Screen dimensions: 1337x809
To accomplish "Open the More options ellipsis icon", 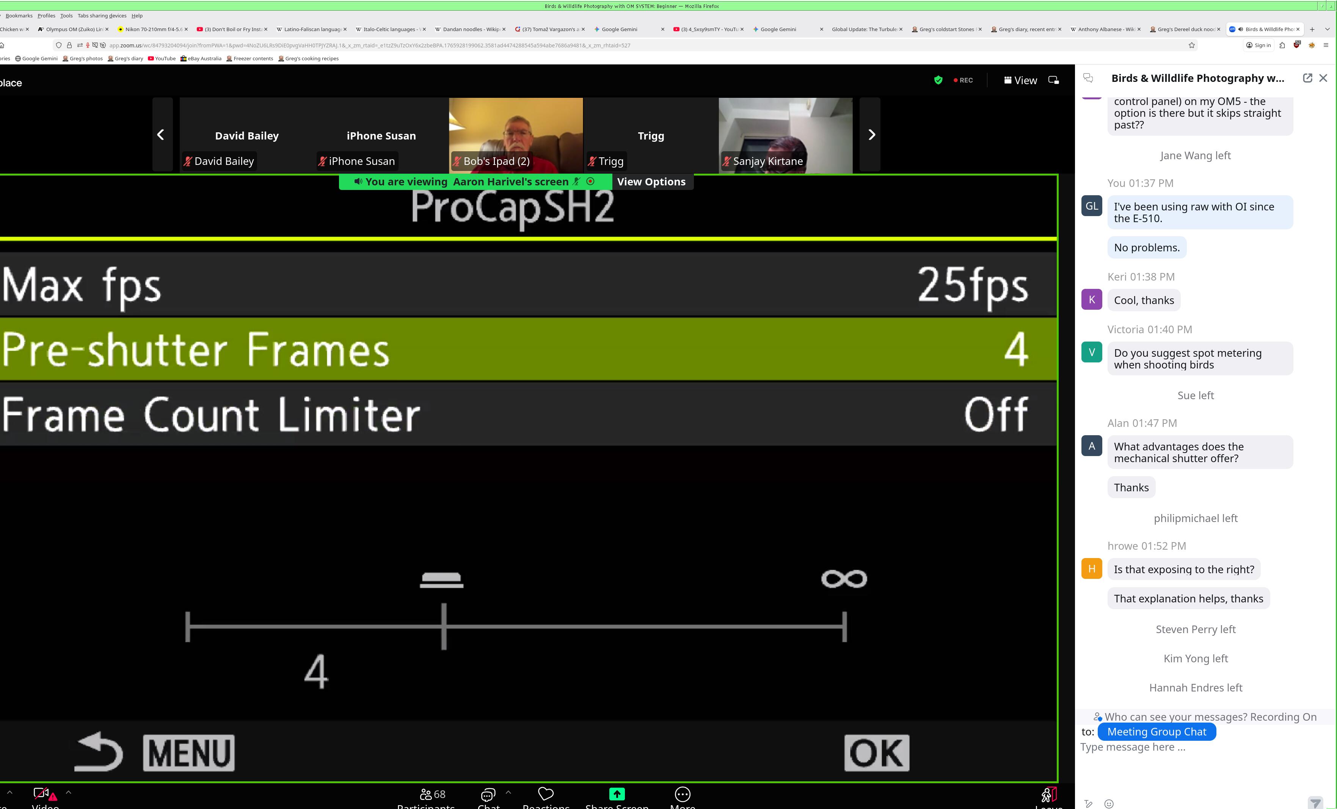I will (682, 794).
